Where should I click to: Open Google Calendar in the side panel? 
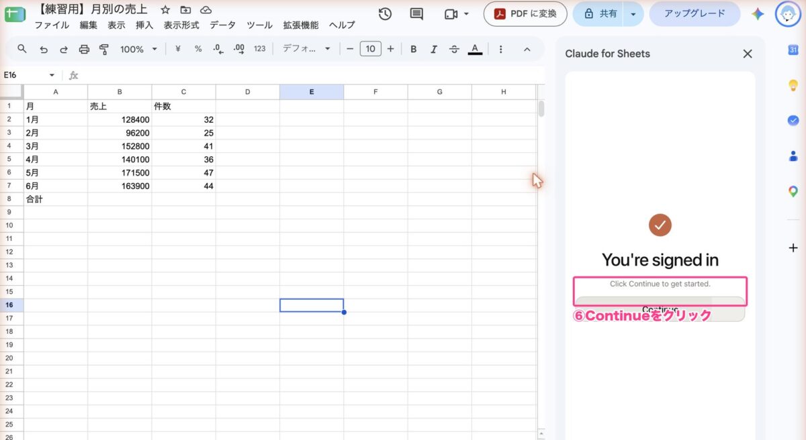tap(793, 50)
